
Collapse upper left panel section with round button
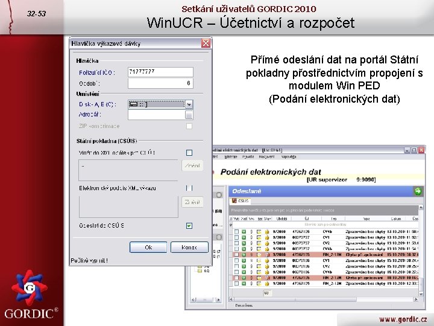coord(219,195)
